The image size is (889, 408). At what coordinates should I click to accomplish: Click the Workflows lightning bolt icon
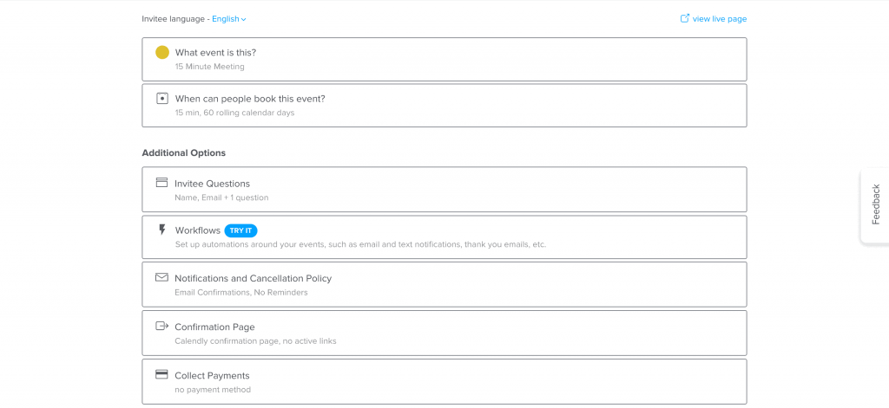coord(162,230)
